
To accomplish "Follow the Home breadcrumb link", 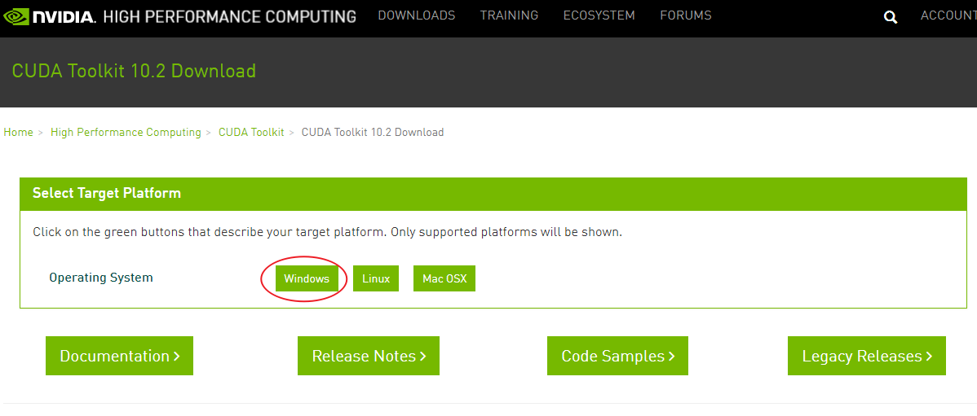I will point(18,133).
